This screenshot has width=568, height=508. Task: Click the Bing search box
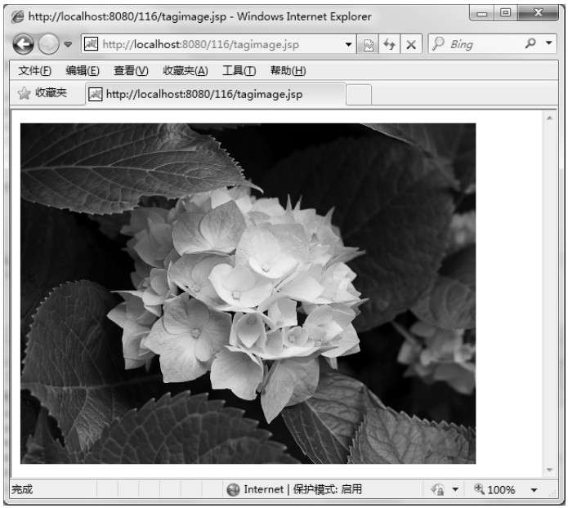click(476, 44)
